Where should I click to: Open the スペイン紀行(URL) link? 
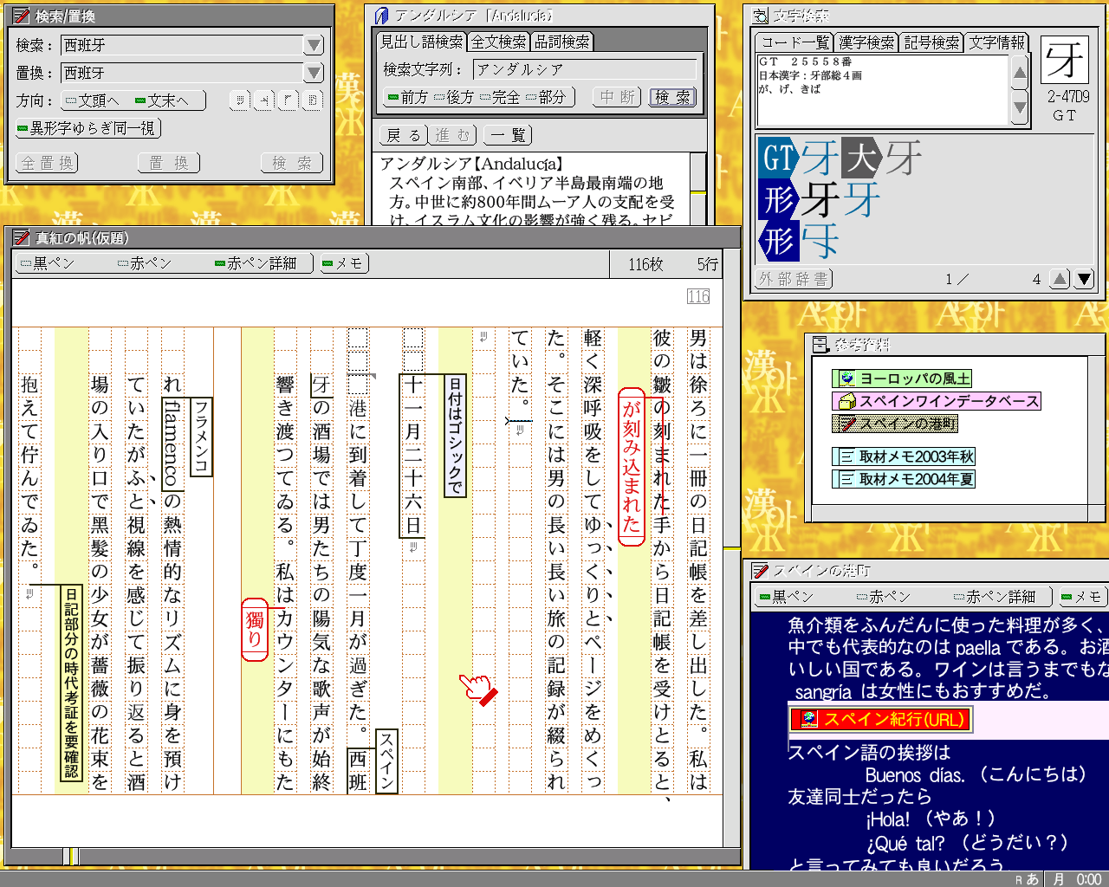880,719
